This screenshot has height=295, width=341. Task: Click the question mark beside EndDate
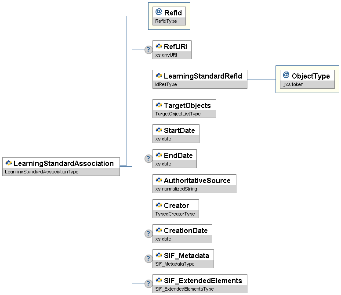tap(149, 158)
